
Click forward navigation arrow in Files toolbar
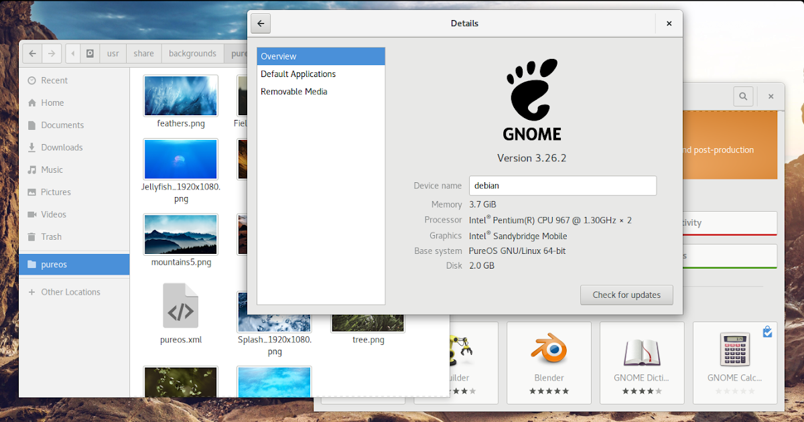point(52,53)
